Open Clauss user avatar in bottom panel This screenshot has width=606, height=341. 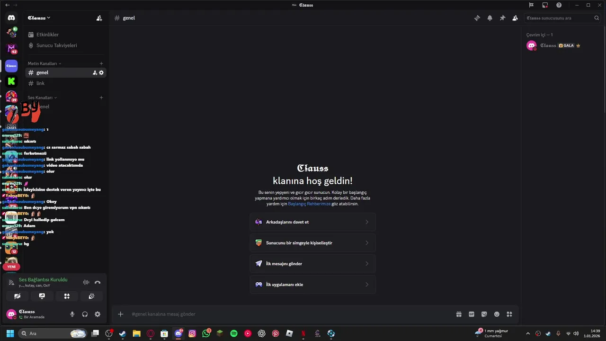point(11,314)
